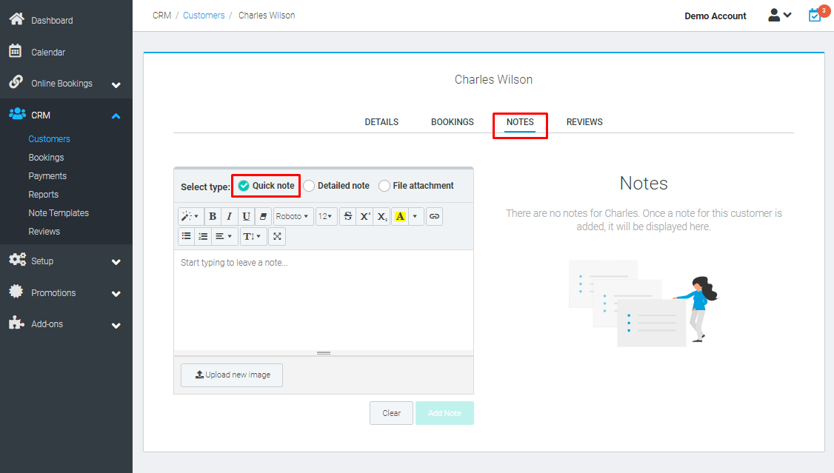This screenshot has width=834, height=473.
Task: Apply strikethrough to the note text
Action: click(347, 216)
